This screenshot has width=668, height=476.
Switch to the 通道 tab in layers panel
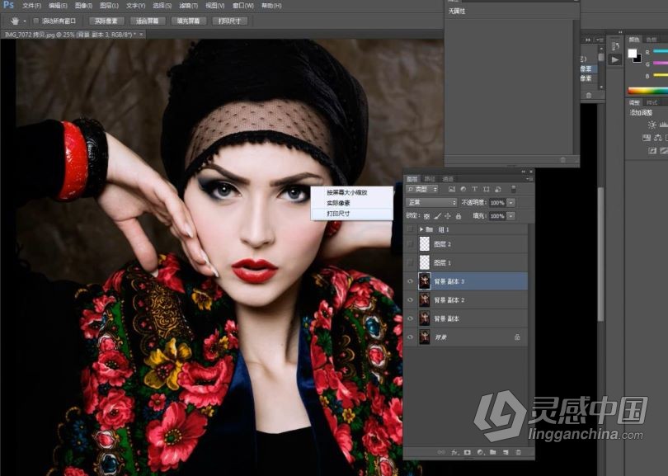pyautogui.click(x=448, y=179)
